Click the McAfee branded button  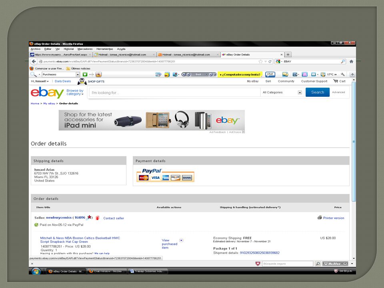(x=335, y=264)
